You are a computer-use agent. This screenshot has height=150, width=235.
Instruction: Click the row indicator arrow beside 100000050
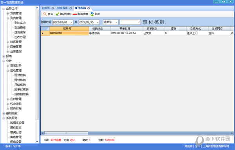pyautogui.click(x=43, y=33)
